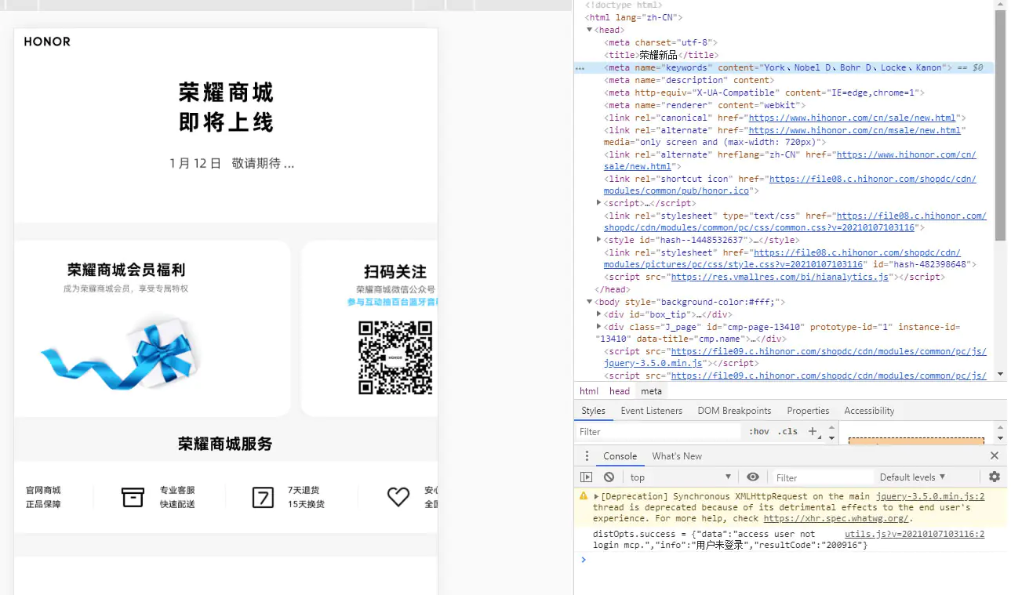
Task: Focus the Styles pane Filter field
Action: (659, 432)
